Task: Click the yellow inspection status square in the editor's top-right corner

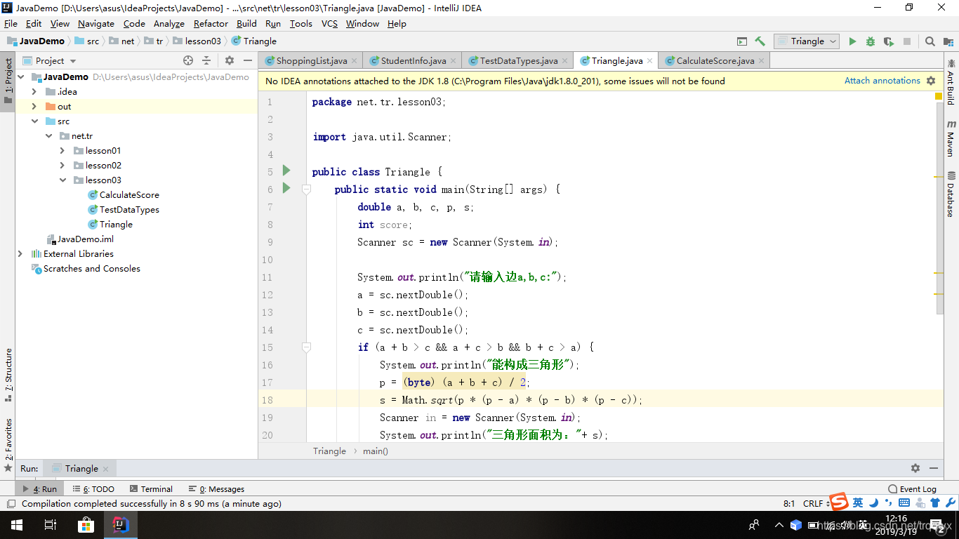Action: click(x=939, y=97)
